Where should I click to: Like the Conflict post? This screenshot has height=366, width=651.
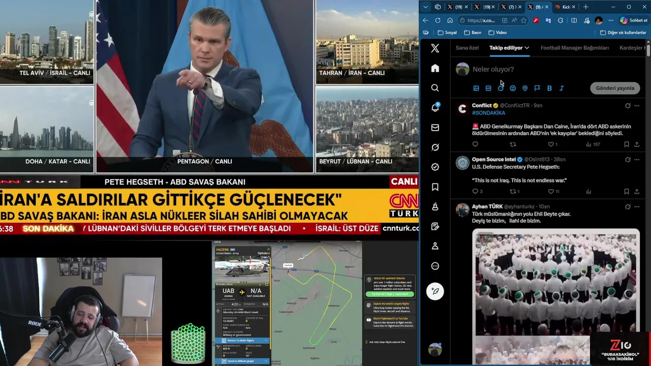551,144
